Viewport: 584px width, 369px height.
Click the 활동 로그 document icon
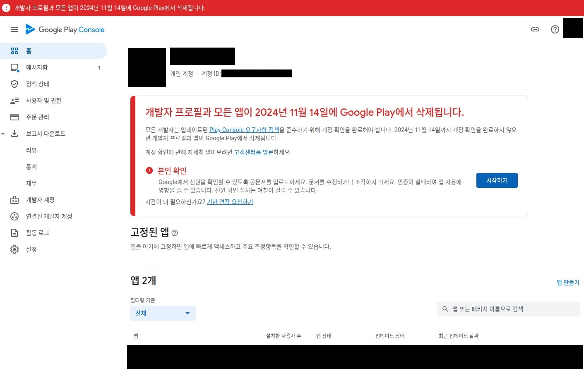[x=14, y=233]
